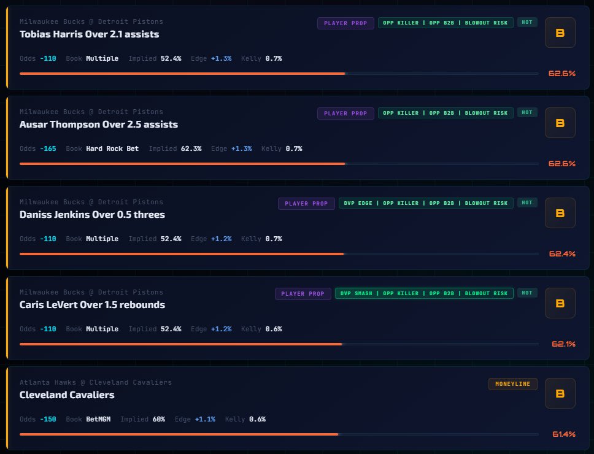594x454 pixels.
Task: Click OPP KILLER tags on Ausar Thompson card
Action: pos(445,113)
